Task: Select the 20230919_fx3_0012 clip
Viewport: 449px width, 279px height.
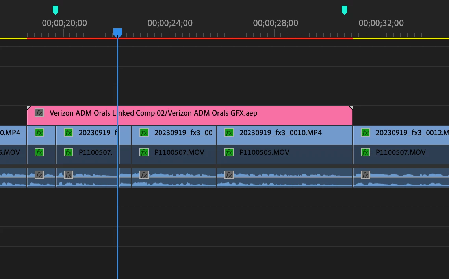Action: 401,135
